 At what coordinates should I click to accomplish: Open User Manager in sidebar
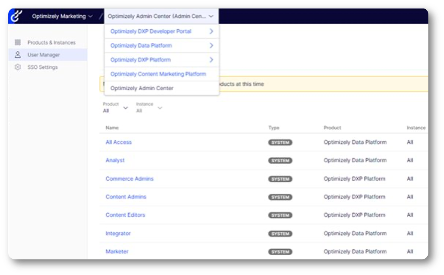[48, 55]
